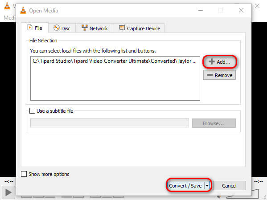Click the Convert / Save button

click(185, 186)
